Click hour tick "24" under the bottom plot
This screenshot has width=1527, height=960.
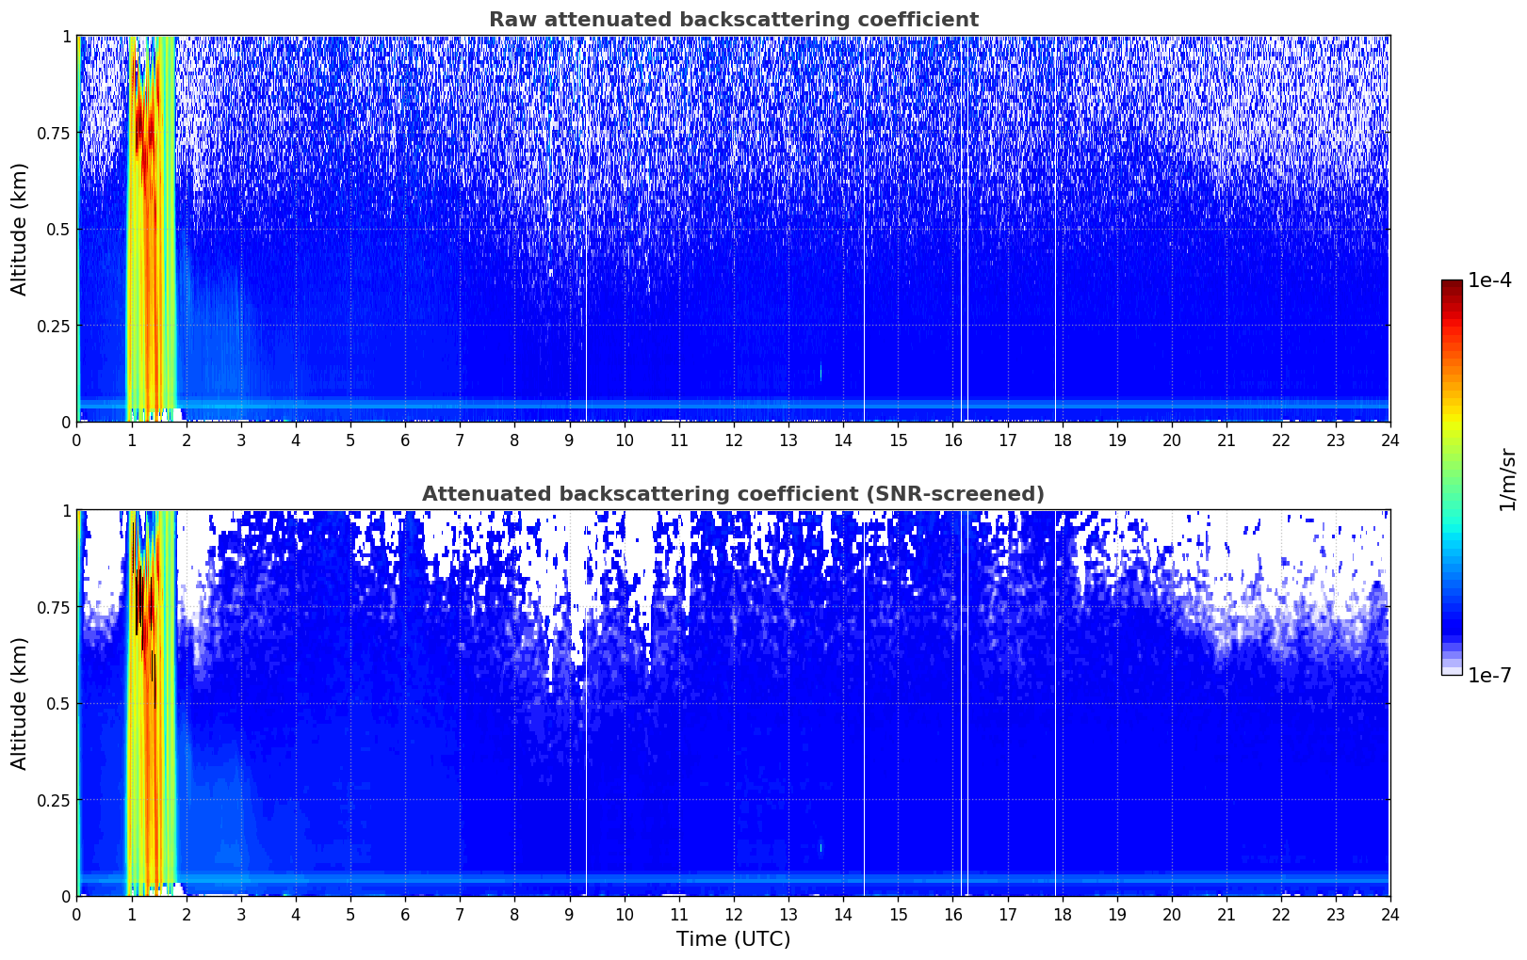1389,915
